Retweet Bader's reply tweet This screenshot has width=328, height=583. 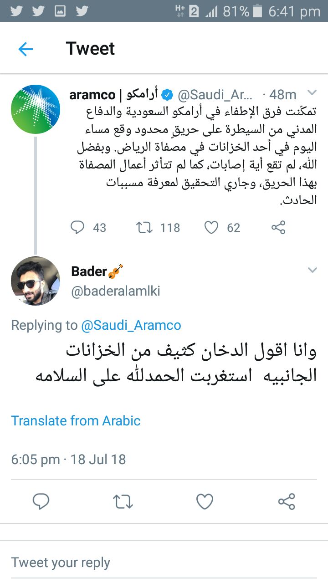point(123,501)
